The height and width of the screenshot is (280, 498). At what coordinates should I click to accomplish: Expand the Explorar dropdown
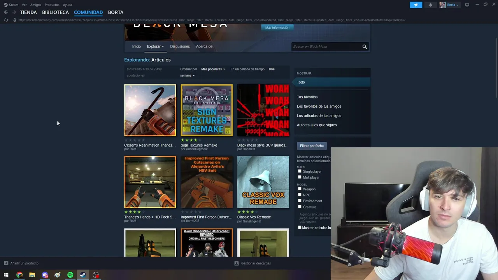155,46
